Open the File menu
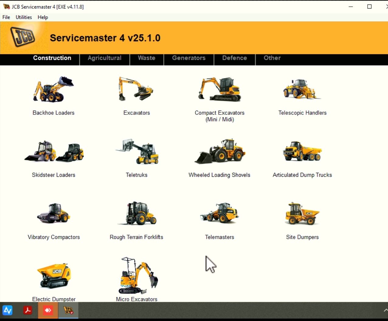Screen dimensions: 388x321 (x=6, y=17)
